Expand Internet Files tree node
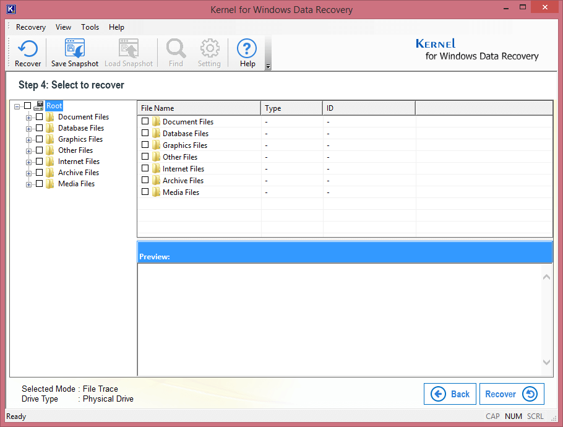The width and height of the screenshot is (563, 427). click(28, 162)
